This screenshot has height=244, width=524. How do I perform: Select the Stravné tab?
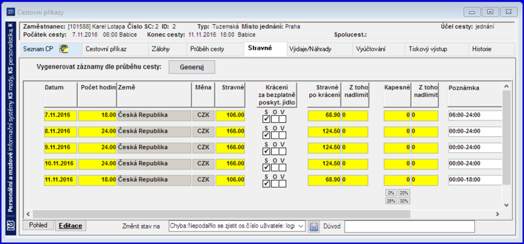[265, 48]
